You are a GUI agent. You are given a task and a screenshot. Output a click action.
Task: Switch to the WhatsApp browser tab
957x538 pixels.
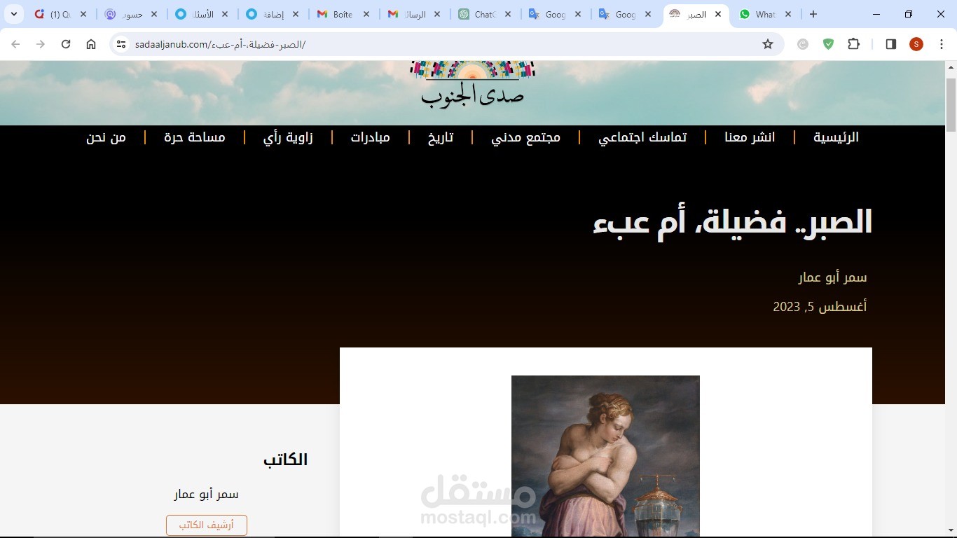click(764, 14)
